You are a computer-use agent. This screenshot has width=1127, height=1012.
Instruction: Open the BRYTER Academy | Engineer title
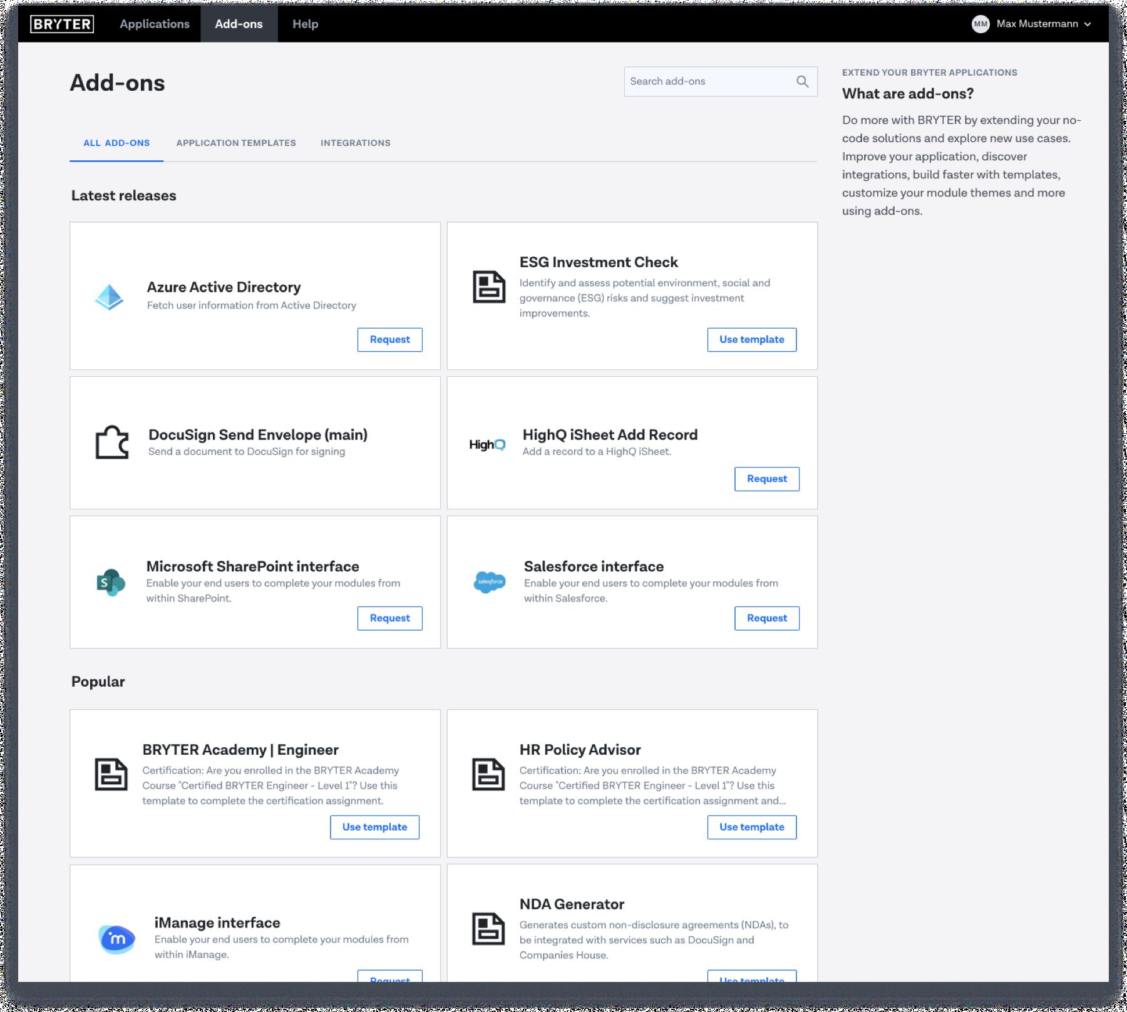240,750
